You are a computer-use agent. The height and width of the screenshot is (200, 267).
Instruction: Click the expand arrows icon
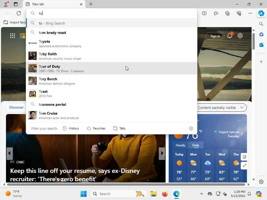tap(245, 165)
